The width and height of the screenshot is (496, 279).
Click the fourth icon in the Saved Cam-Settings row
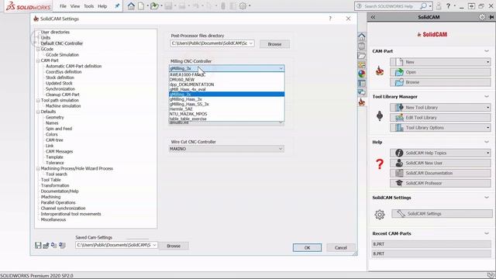click(62, 245)
